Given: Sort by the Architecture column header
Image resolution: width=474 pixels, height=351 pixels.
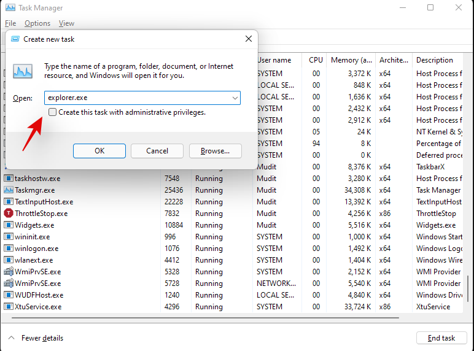Looking at the screenshot, I should point(394,60).
